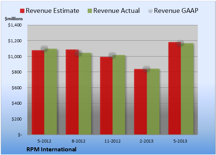Click the '5-2013' quarter label

click(x=180, y=141)
